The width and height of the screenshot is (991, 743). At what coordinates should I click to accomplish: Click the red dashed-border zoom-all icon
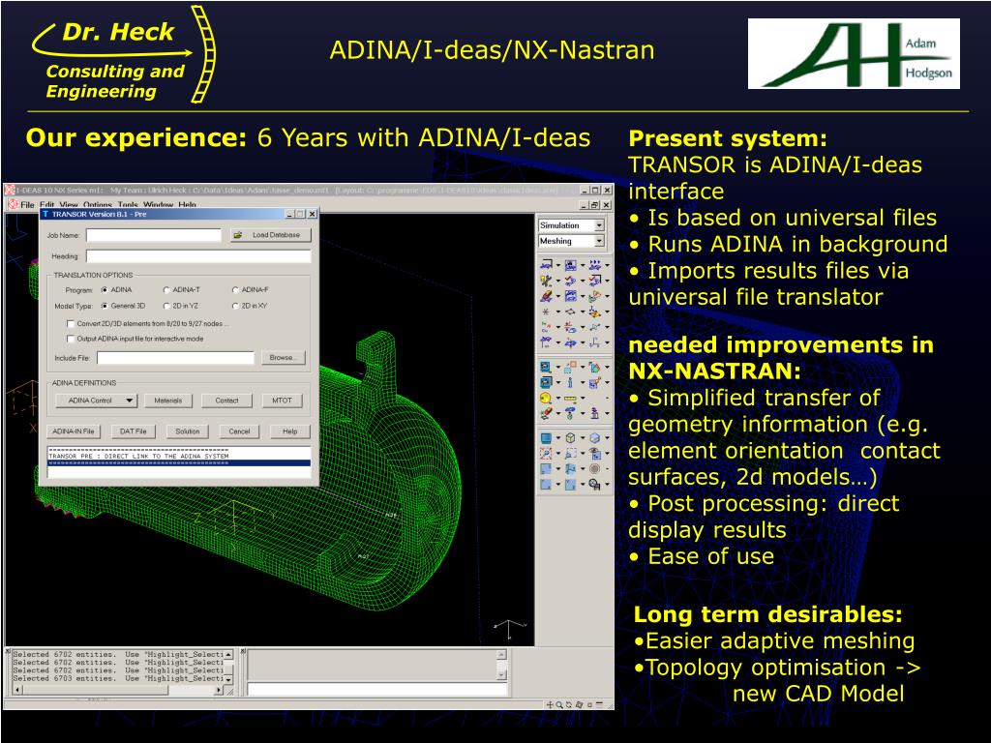[546, 453]
